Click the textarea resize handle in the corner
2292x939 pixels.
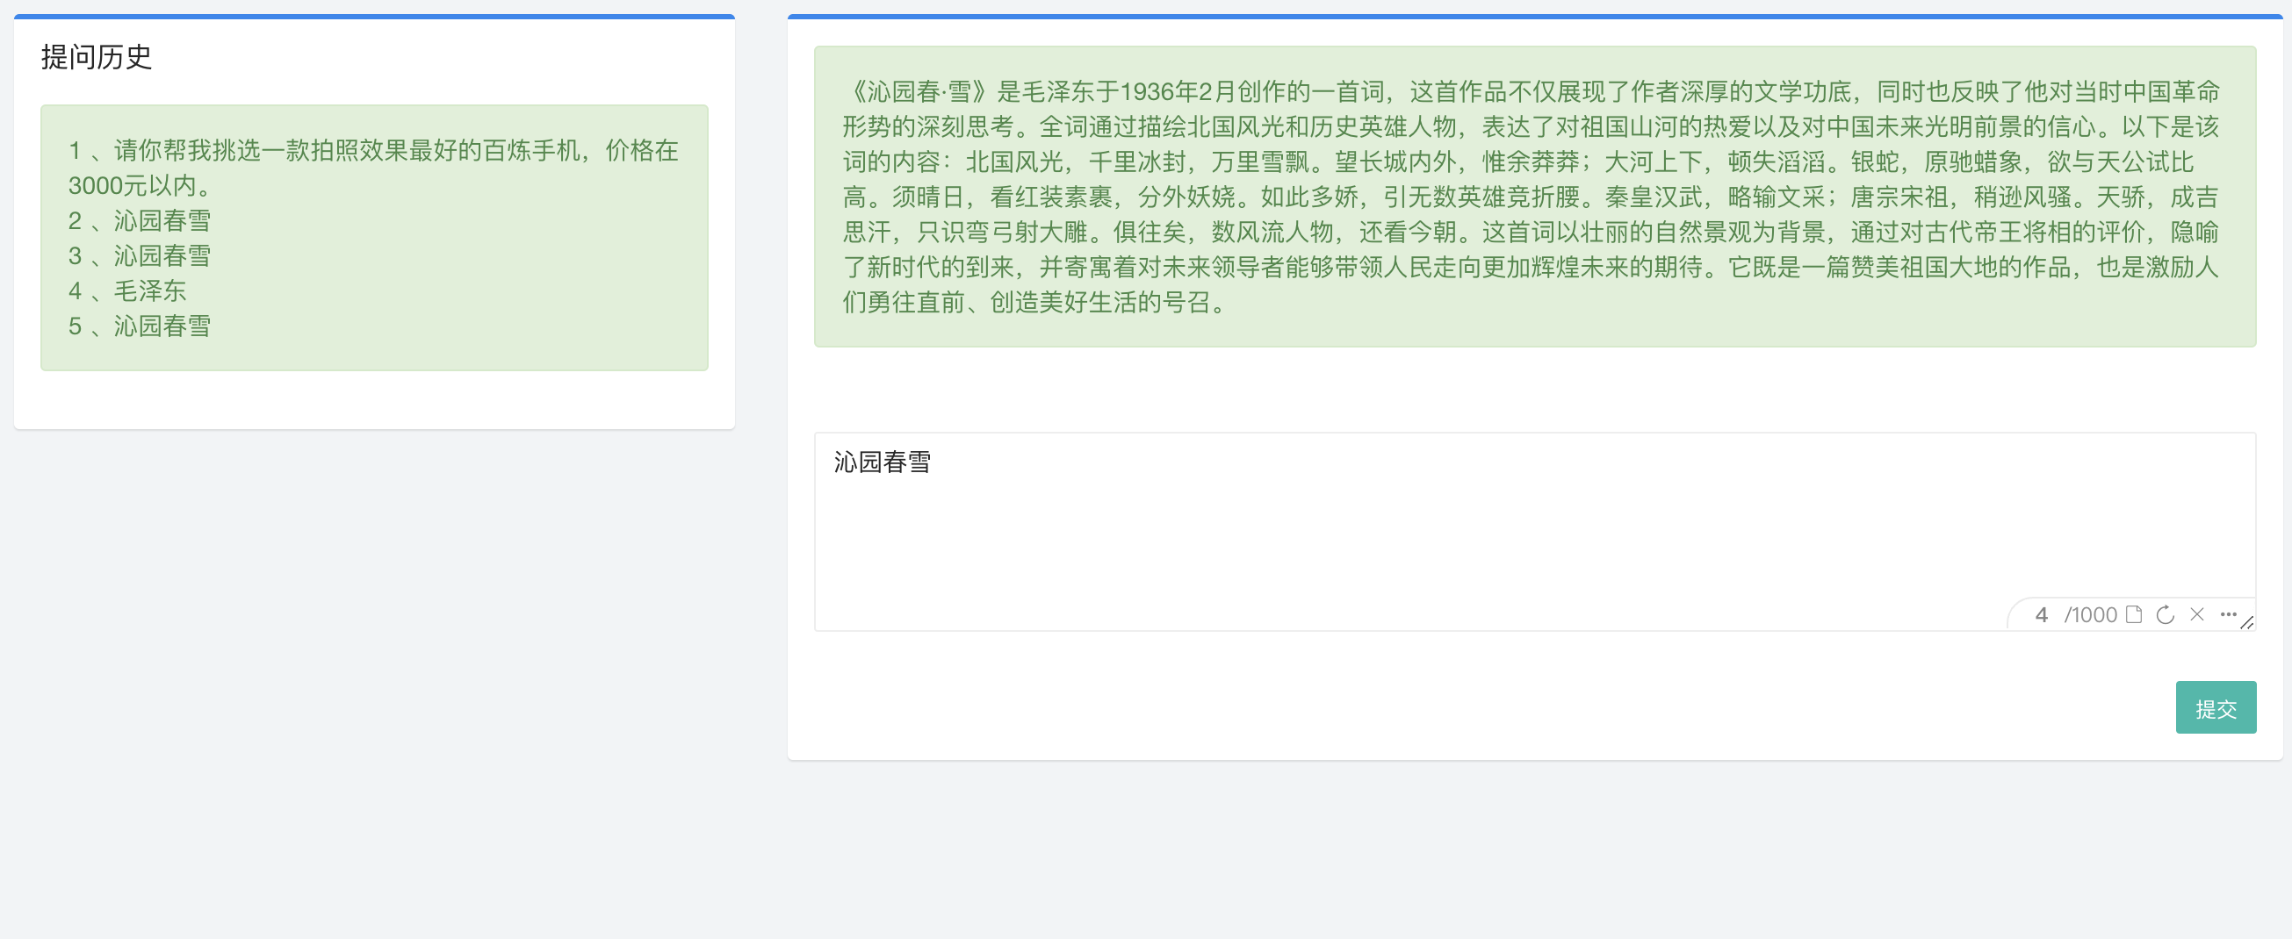pyautogui.click(x=2246, y=622)
